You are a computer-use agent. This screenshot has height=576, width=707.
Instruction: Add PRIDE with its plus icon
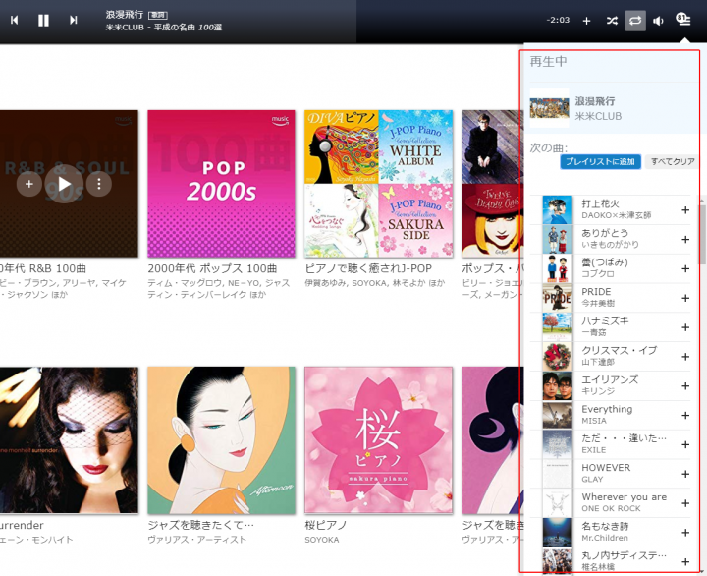click(685, 298)
